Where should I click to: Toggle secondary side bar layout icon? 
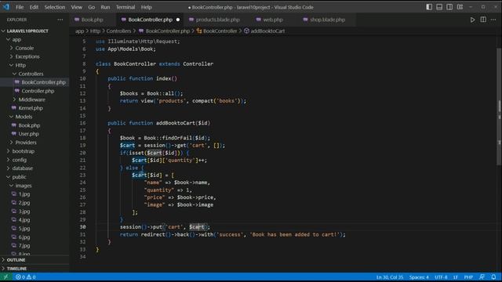(x=449, y=7)
